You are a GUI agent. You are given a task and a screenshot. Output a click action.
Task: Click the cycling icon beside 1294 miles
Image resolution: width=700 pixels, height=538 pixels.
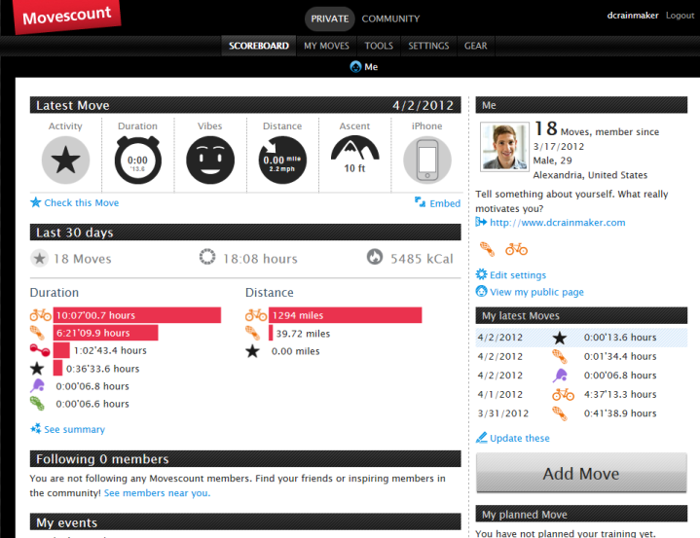(256, 315)
